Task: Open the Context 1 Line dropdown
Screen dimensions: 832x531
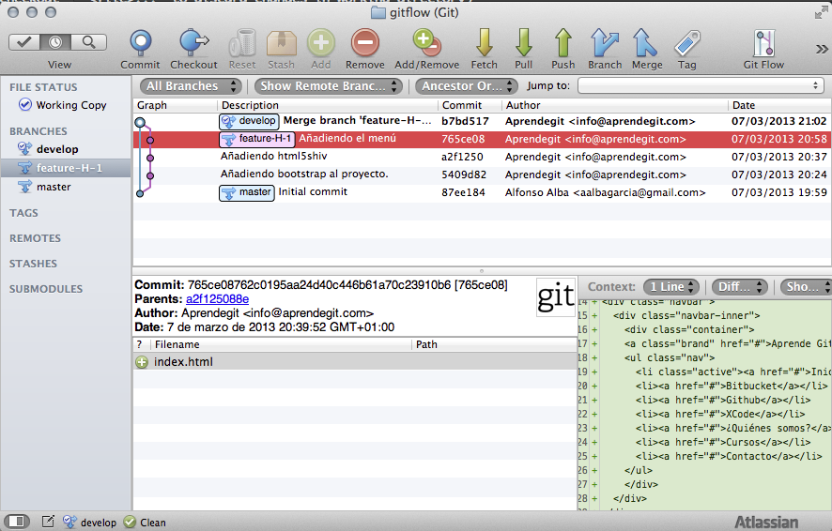Action: coord(670,286)
